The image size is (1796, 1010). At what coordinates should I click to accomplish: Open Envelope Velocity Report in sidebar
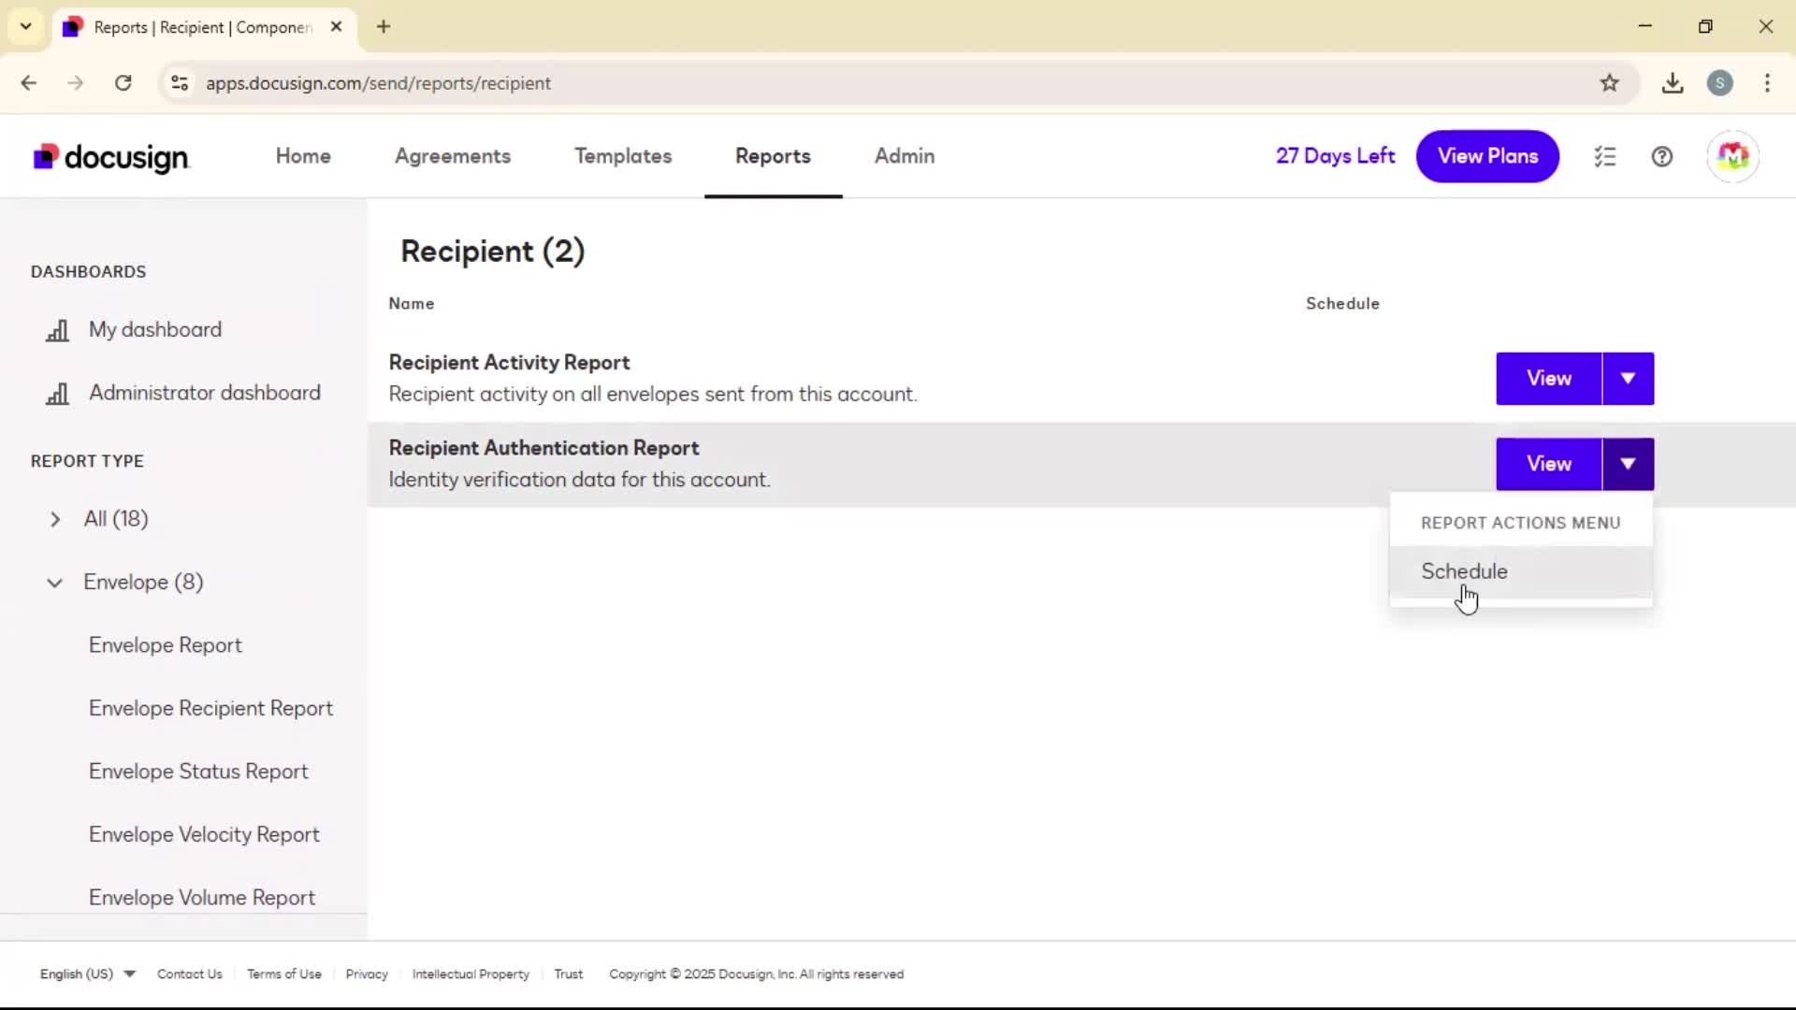click(x=204, y=835)
